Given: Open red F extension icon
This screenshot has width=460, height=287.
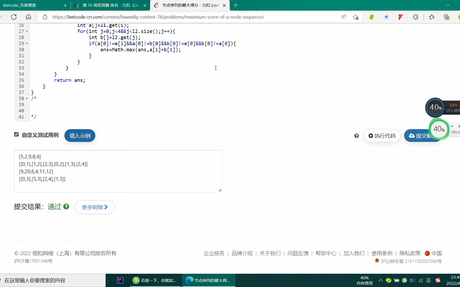Looking at the screenshot, I should point(401,17).
